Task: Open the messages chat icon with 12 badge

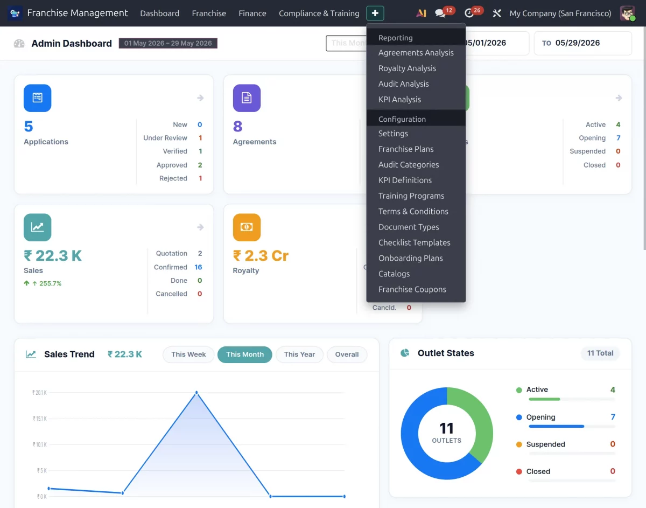Action: point(440,13)
